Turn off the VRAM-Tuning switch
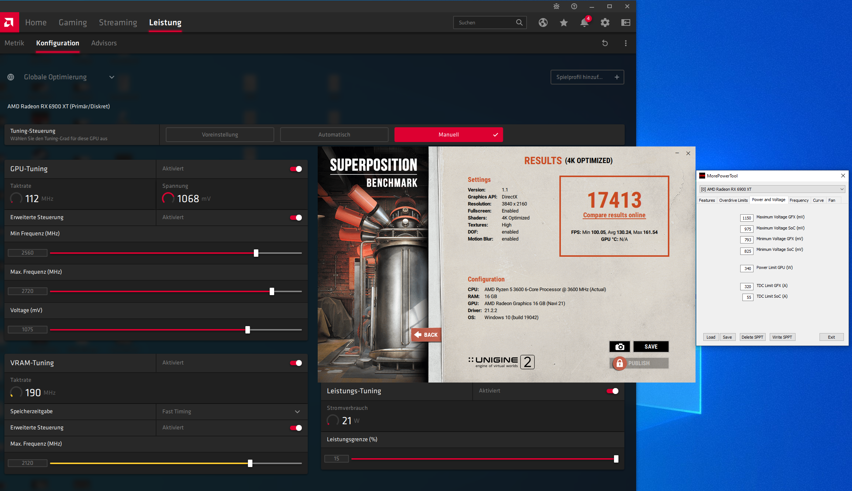The height and width of the screenshot is (491, 852). (296, 363)
